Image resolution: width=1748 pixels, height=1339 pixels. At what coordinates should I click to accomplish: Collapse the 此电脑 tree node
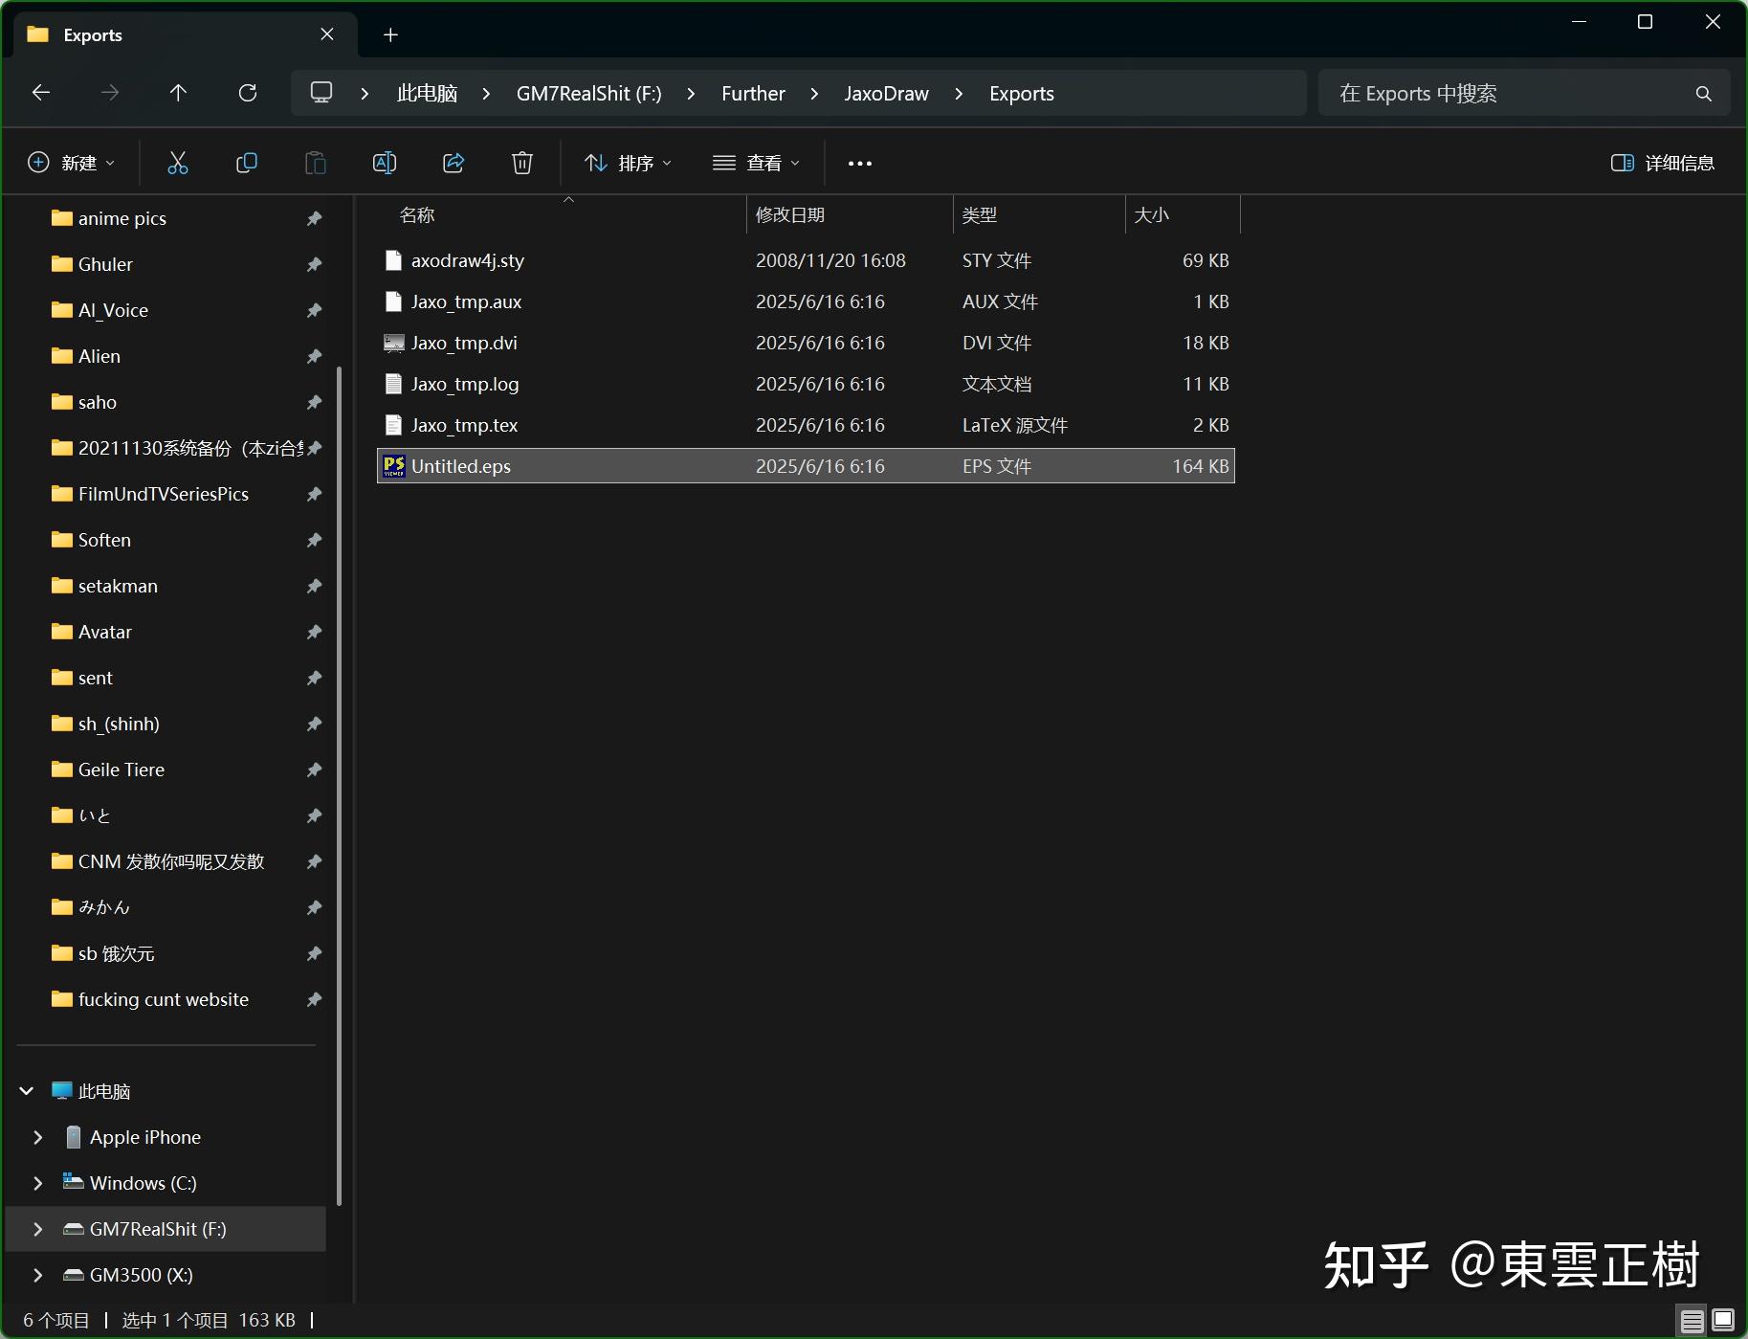click(x=27, y=1091)
